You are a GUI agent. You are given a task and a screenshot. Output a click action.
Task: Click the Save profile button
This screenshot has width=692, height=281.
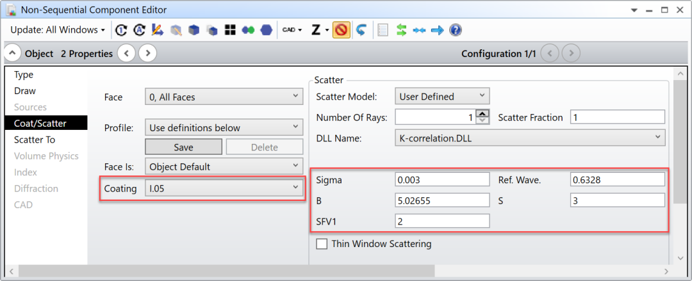pos(183,147)
